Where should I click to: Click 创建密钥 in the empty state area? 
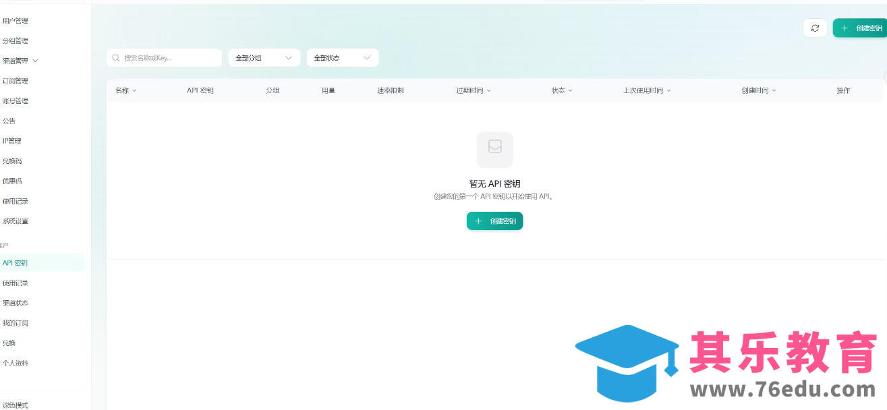pyautogui.click(x=494, y=221)
